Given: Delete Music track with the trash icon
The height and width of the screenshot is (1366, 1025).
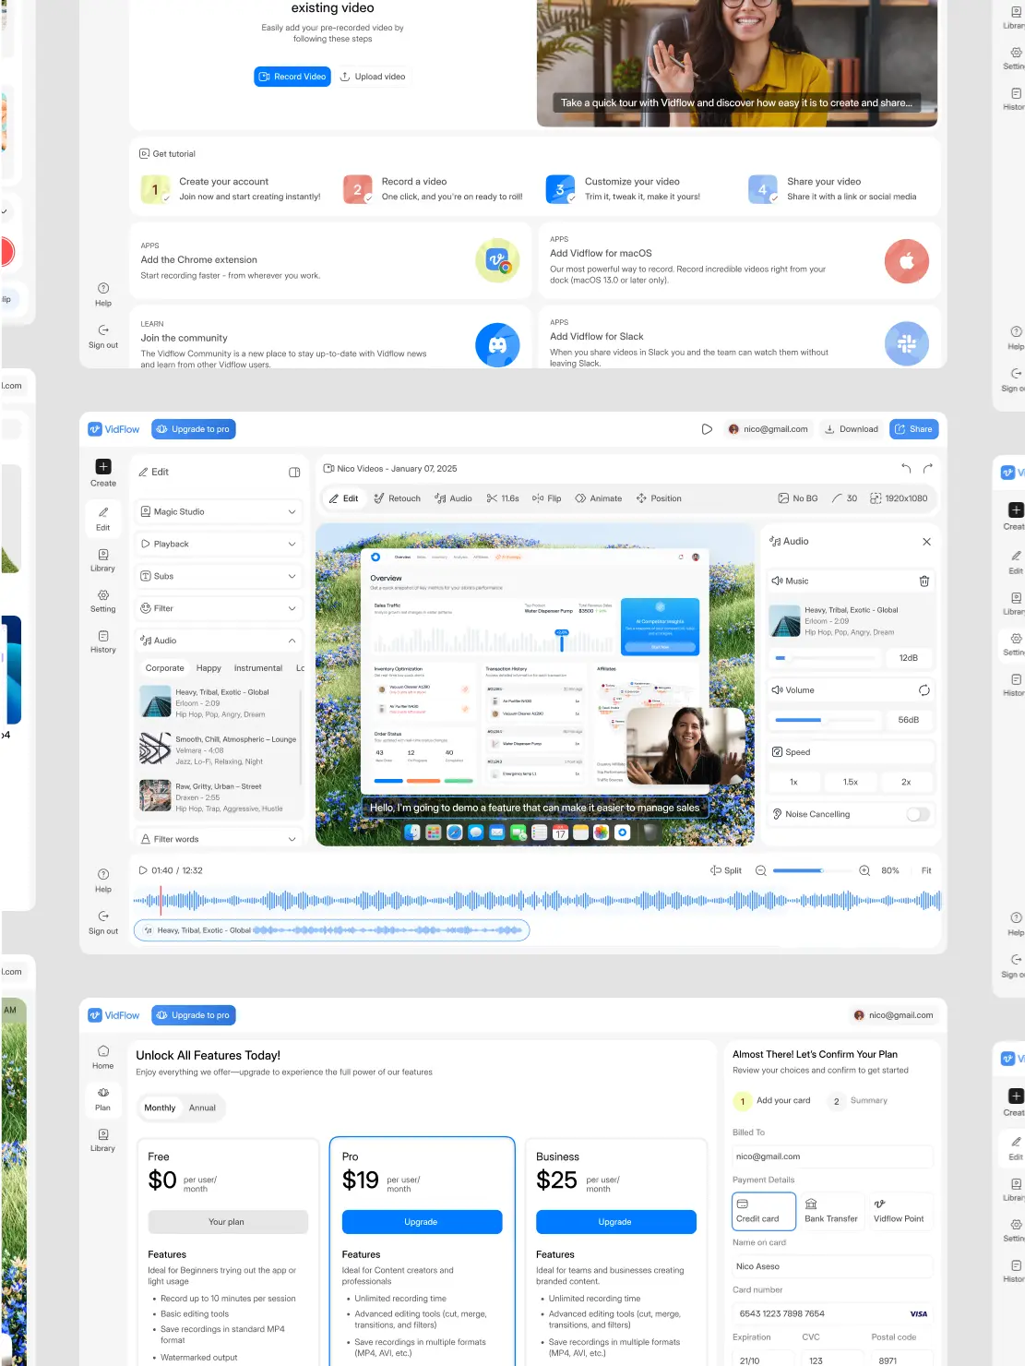Looking at the screenshot, I should (924, 581).
